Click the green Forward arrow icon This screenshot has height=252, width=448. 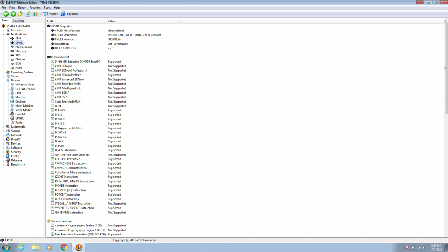point(13,14)
